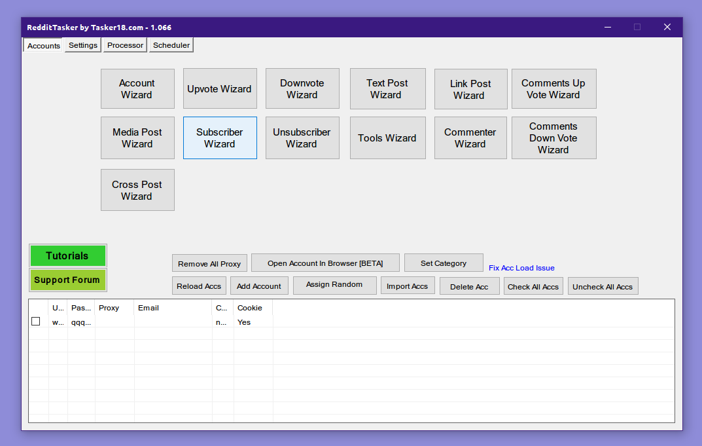Click the Set Category button
Screen dimensions: 702x446
click(443, 263)
